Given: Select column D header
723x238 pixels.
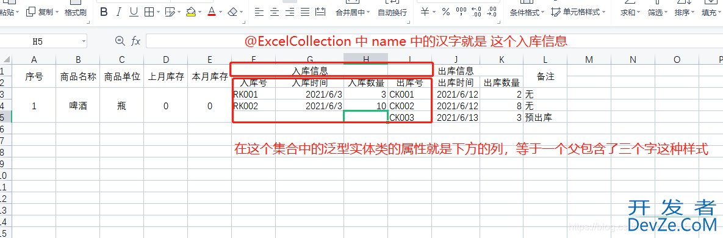Looking at the screenshot, I should (166, 59).
